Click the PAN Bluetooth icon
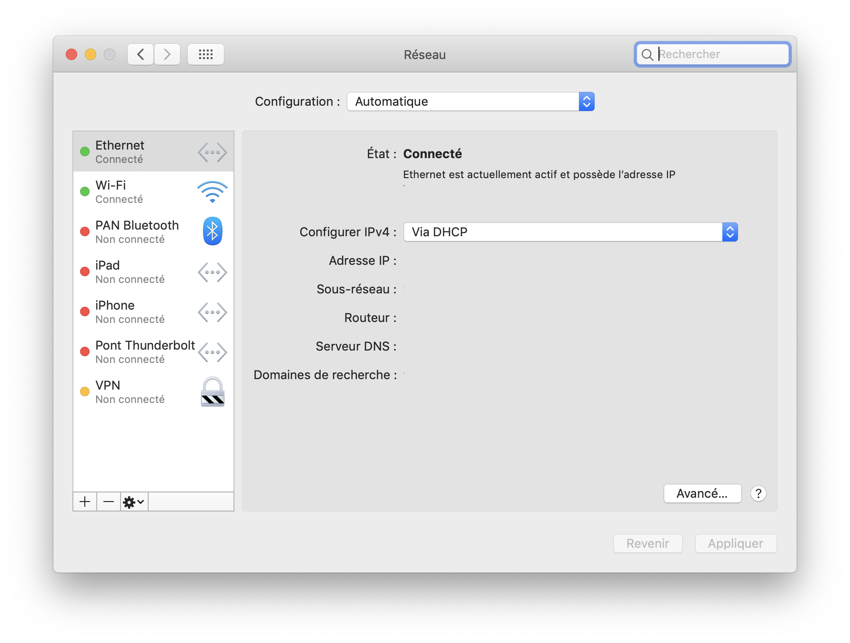The image size is (850, 643). [212, 231]
